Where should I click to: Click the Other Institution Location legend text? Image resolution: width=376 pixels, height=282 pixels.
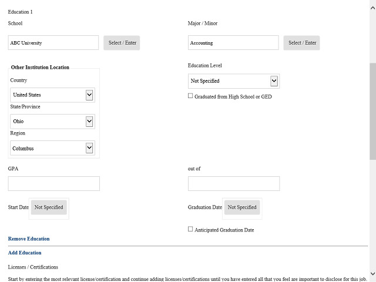[x=40, y=68]
